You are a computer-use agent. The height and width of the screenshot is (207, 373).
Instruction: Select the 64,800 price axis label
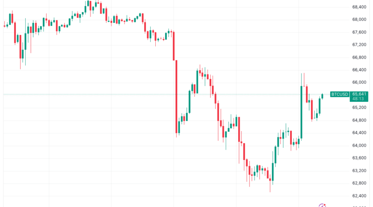[x=358, y=120]
